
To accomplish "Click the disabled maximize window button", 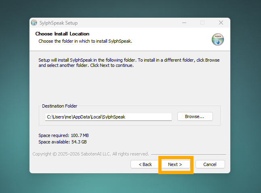I will [202, 23].
